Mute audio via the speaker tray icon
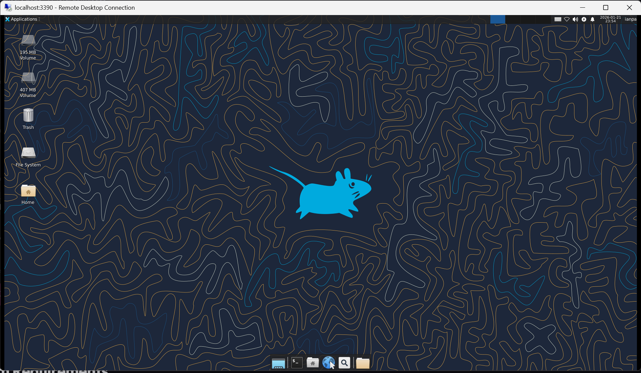 tap(575, 19)
